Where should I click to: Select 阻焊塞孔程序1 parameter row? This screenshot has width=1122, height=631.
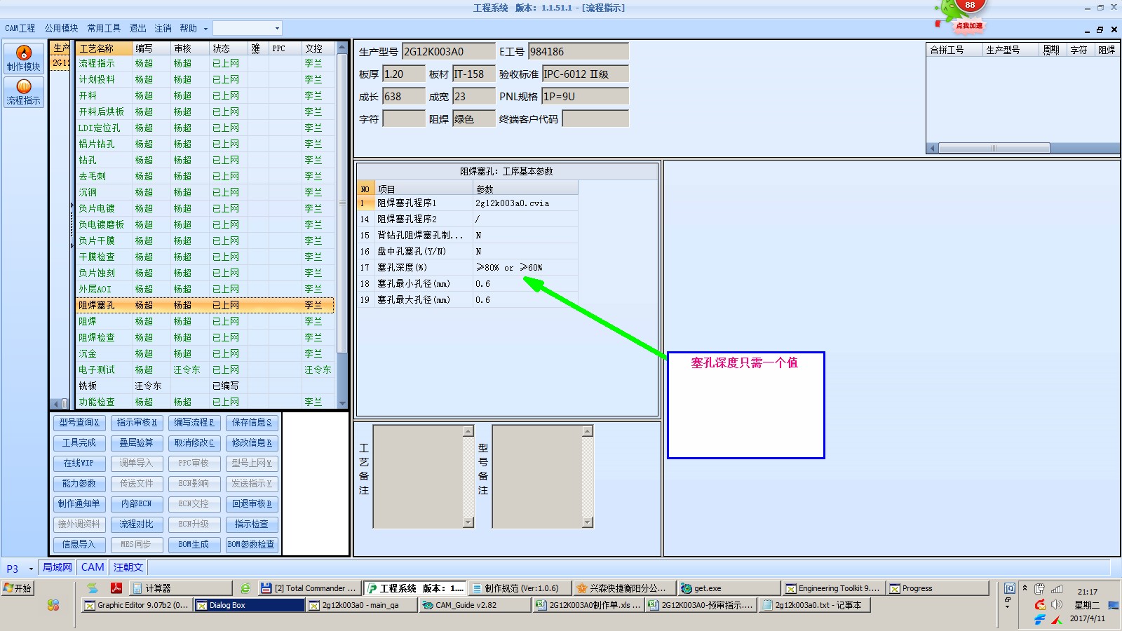468,203
